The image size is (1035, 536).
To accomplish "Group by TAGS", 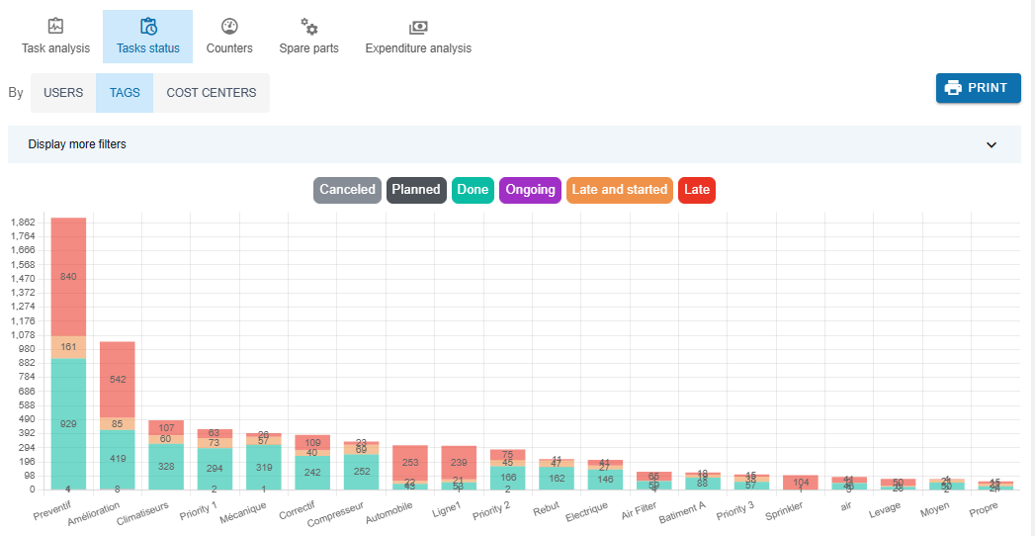I will point(125,93).
